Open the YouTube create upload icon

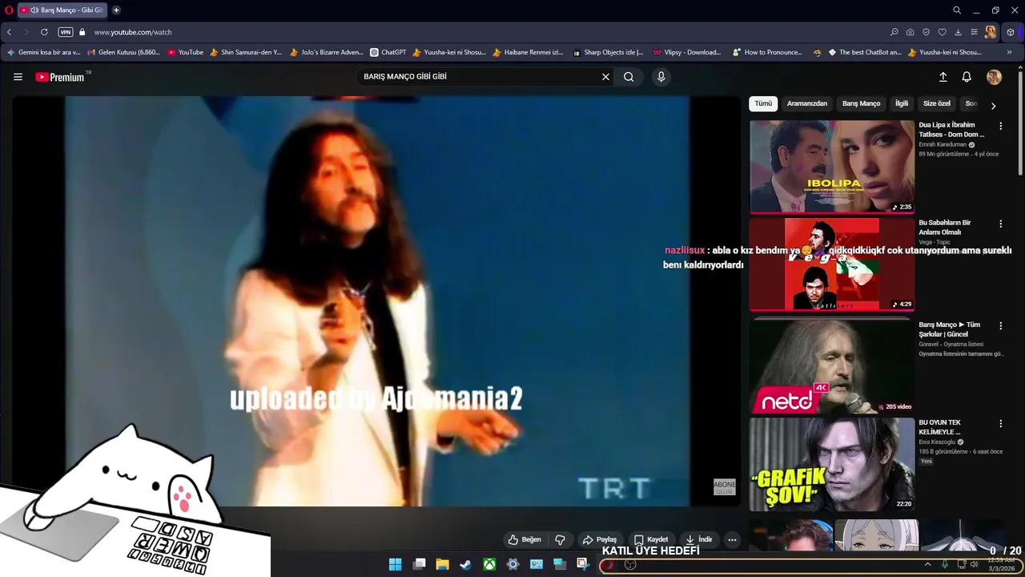click(943, 77)
